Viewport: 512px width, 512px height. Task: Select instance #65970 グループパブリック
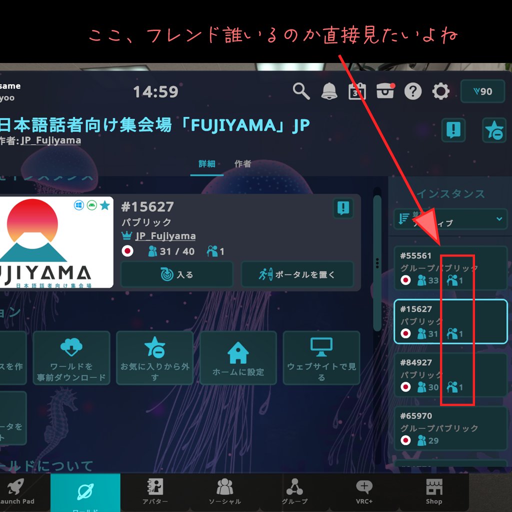point(450,428)
